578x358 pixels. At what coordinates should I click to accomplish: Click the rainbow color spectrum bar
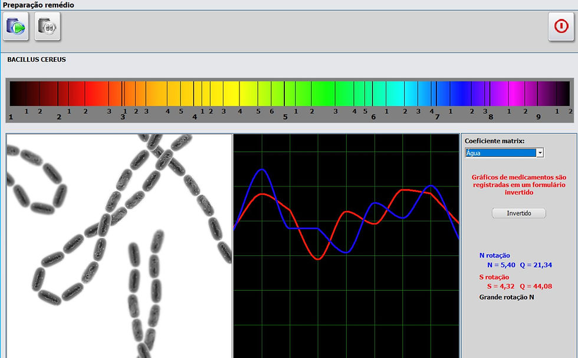point(290,94)
